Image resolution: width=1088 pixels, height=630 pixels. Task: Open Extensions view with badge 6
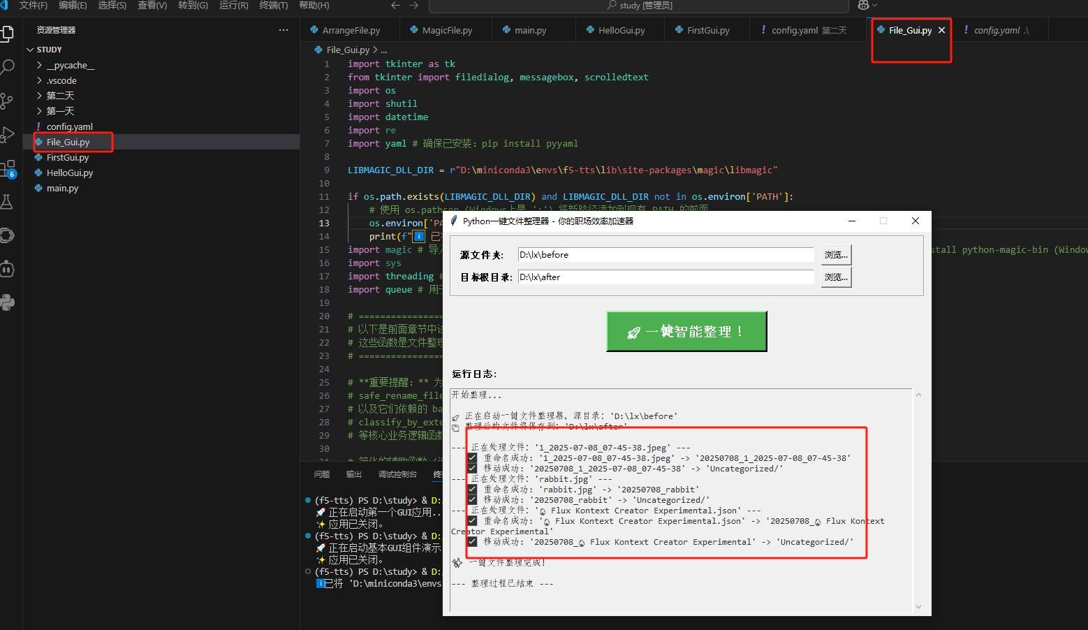coord(7,168)
